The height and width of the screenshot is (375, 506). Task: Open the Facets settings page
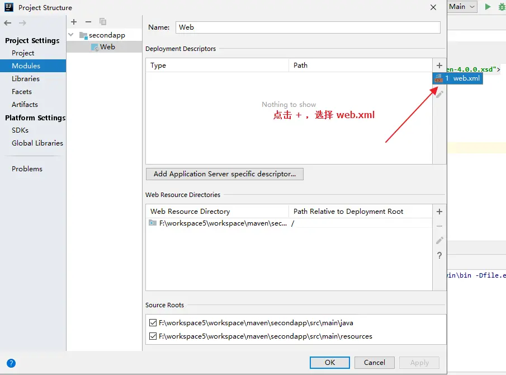[x=22, y=92]
